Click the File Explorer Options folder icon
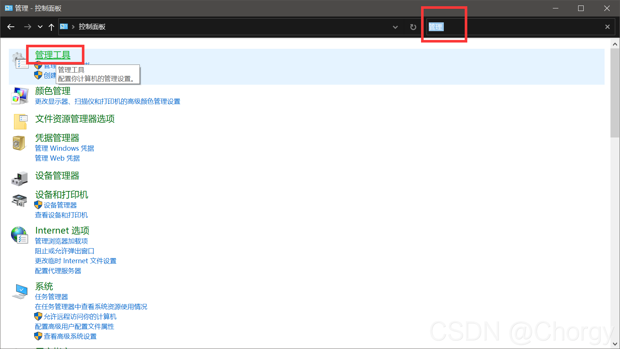This screenshot has width=620, height=349. [x=20, y=121]
